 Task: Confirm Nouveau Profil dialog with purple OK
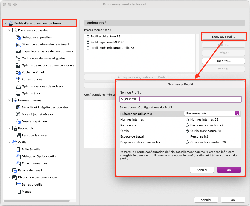click(x=229, y=170)
